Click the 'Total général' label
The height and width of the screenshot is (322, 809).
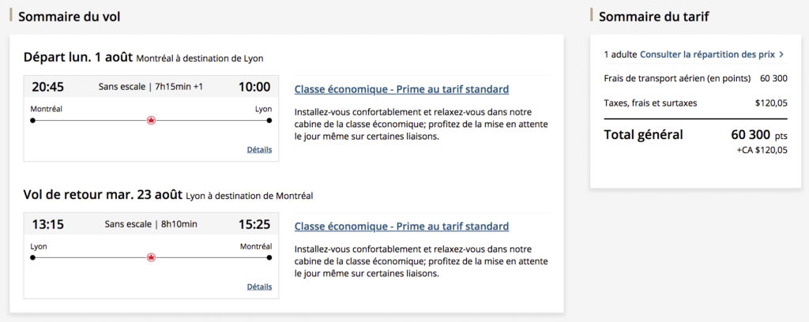click(x=643, y=135)
